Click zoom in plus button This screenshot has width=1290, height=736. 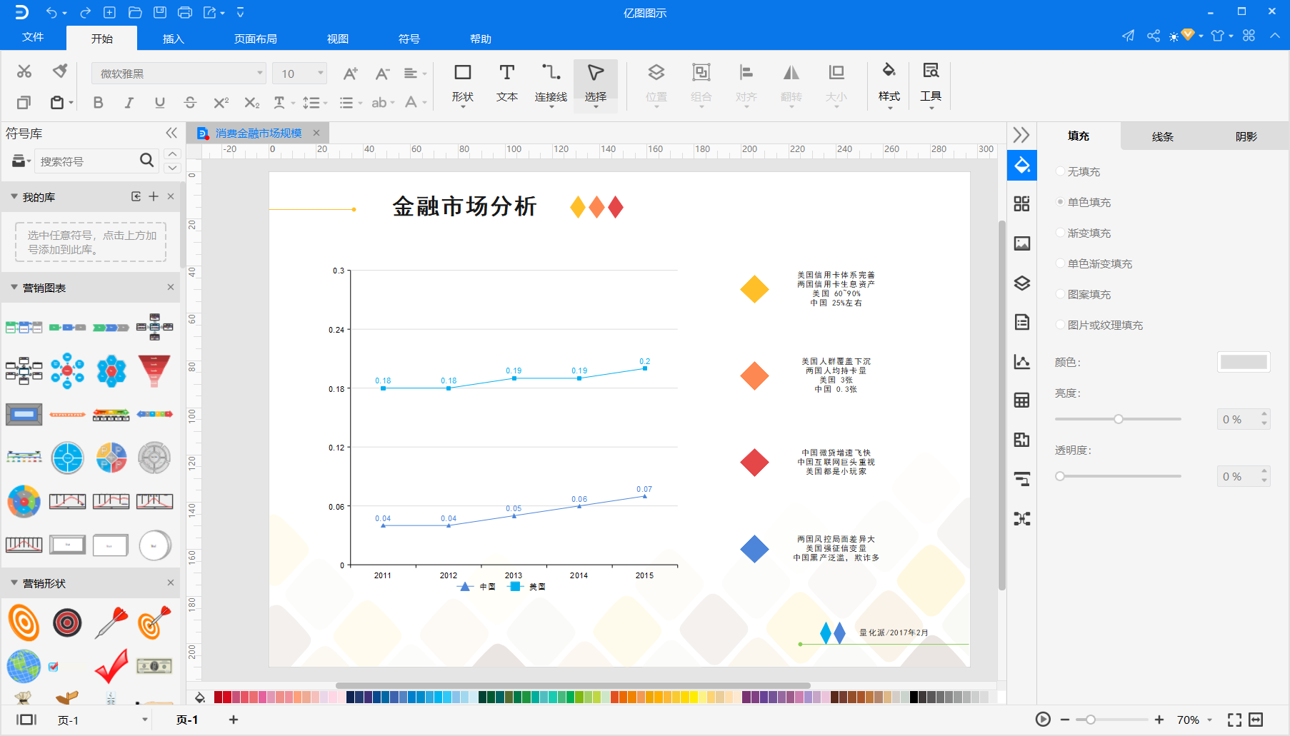pyautogui.click(x=1159, y=720)
